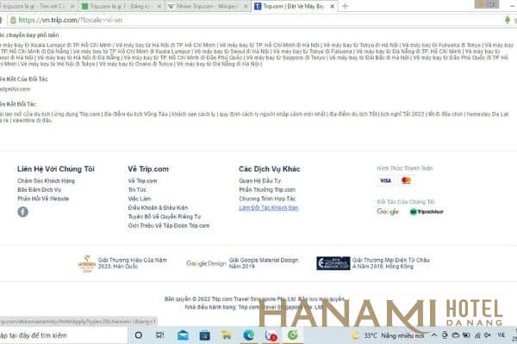Open Cốc Cốc browser on the taskbar
The image size is (517, 344).
click(x=292, y=335)
